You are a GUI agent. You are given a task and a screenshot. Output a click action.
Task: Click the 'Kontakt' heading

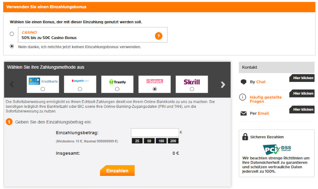(250, 67)
